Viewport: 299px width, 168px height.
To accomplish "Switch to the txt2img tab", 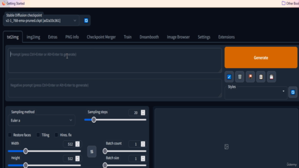I will point(13,37).
